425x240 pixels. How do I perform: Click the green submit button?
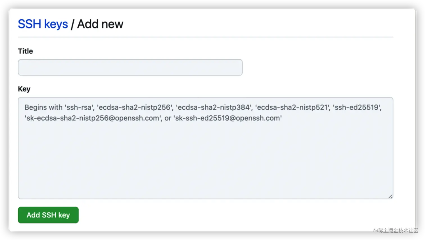[x=48, y=215]
